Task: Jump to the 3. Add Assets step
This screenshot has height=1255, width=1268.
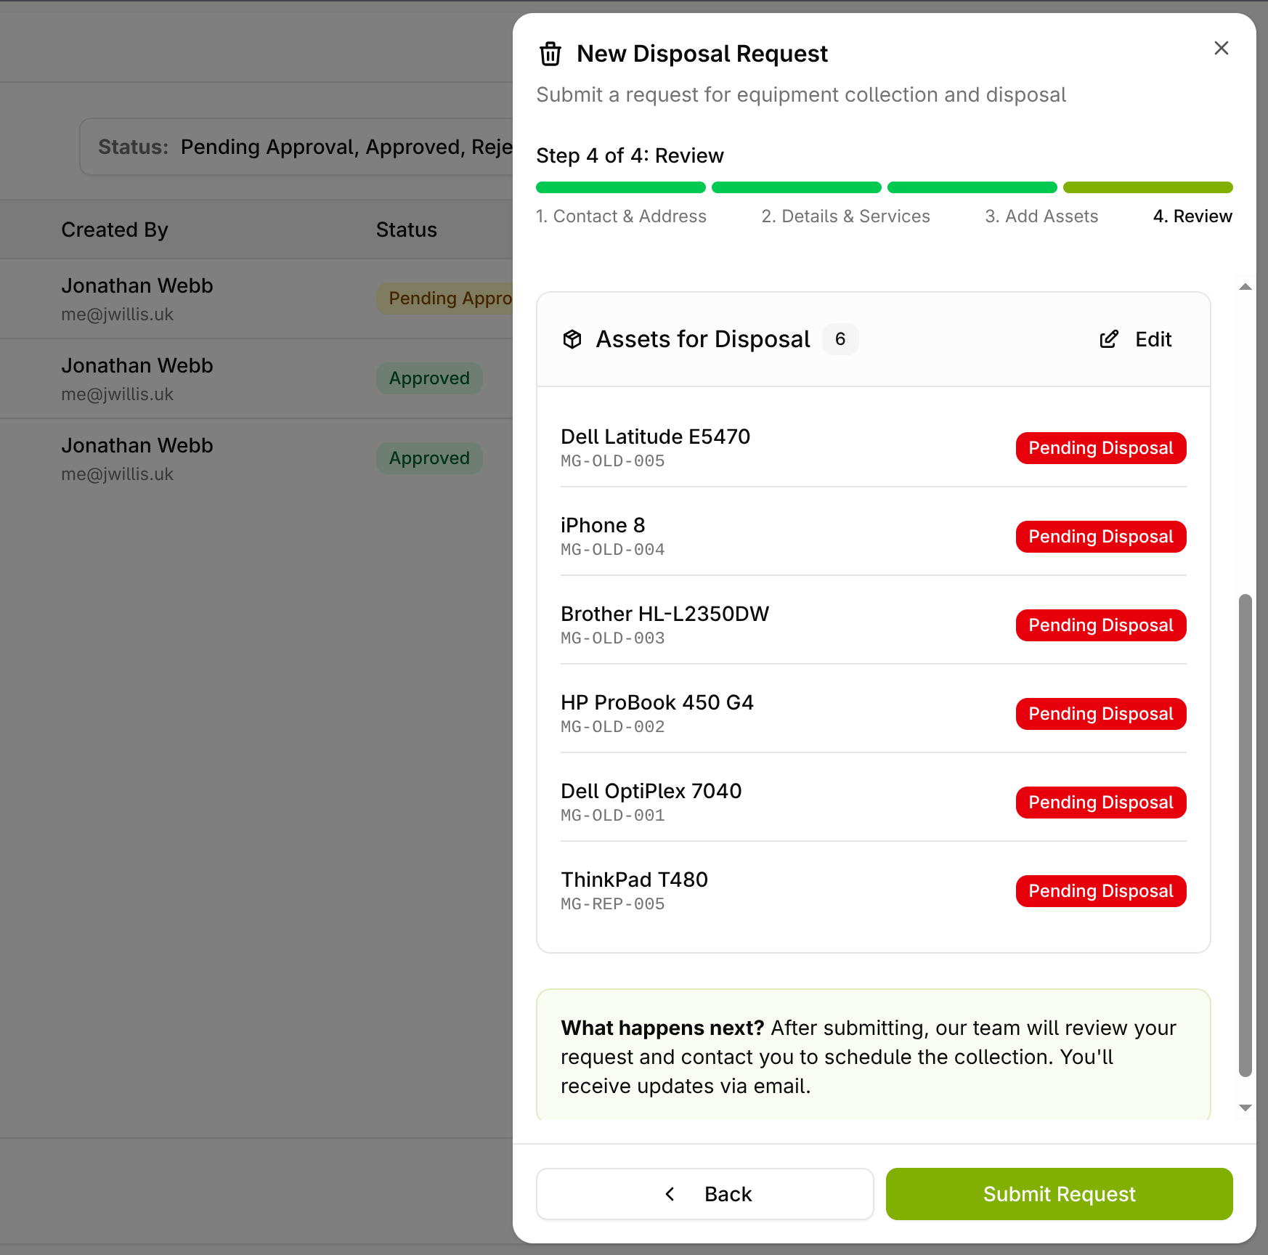Action: tap(1041, 216)
